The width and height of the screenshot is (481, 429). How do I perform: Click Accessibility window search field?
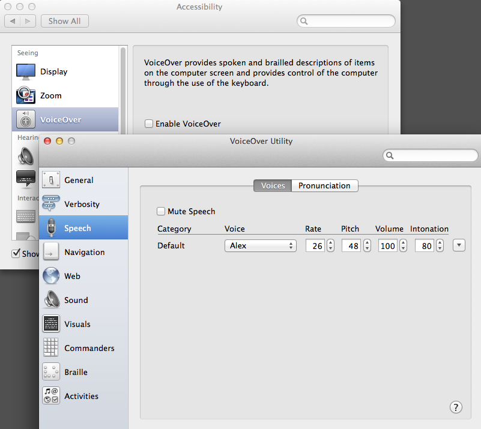346,21
